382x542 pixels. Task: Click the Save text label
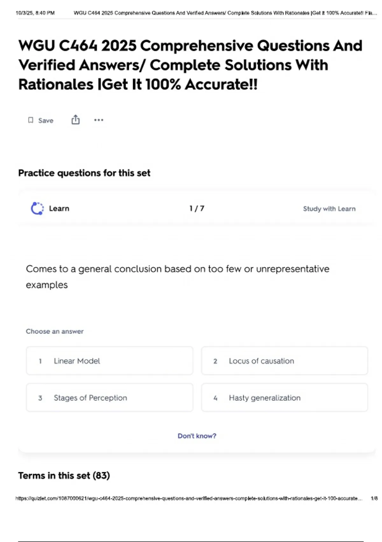46,121
